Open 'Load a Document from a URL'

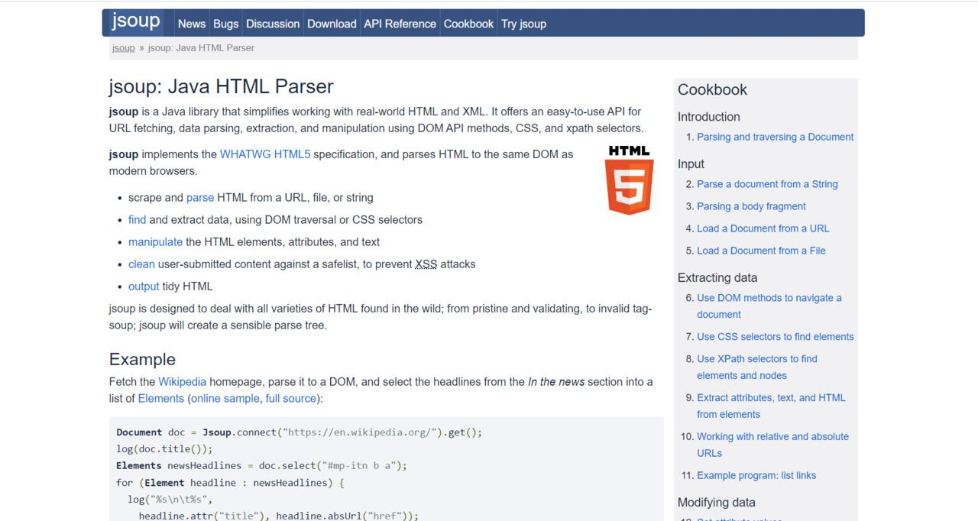(763, 228)
